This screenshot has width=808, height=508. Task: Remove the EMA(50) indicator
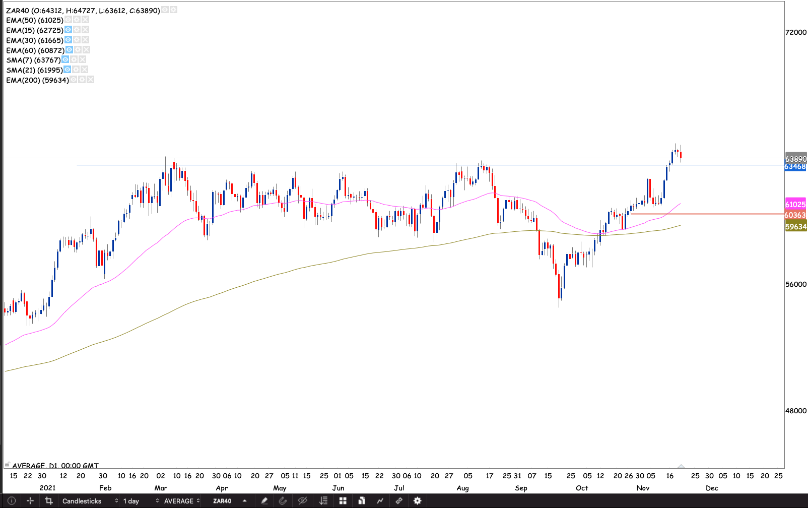point(85,20)
